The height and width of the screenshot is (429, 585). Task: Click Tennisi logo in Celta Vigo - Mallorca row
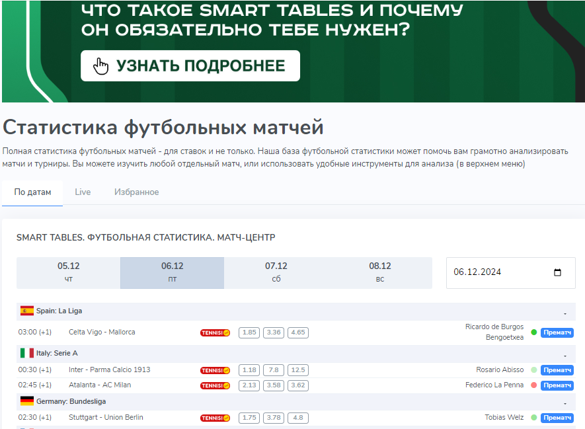(x=215, y=332)
